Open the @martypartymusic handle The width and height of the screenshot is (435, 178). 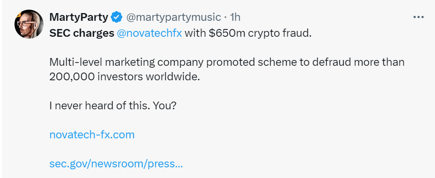[174, 17]
